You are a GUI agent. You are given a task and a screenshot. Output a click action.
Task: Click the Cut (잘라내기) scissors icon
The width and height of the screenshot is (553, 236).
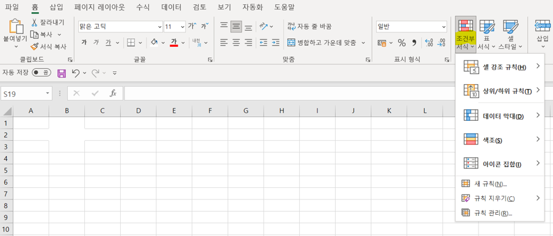tap(34, 23)
